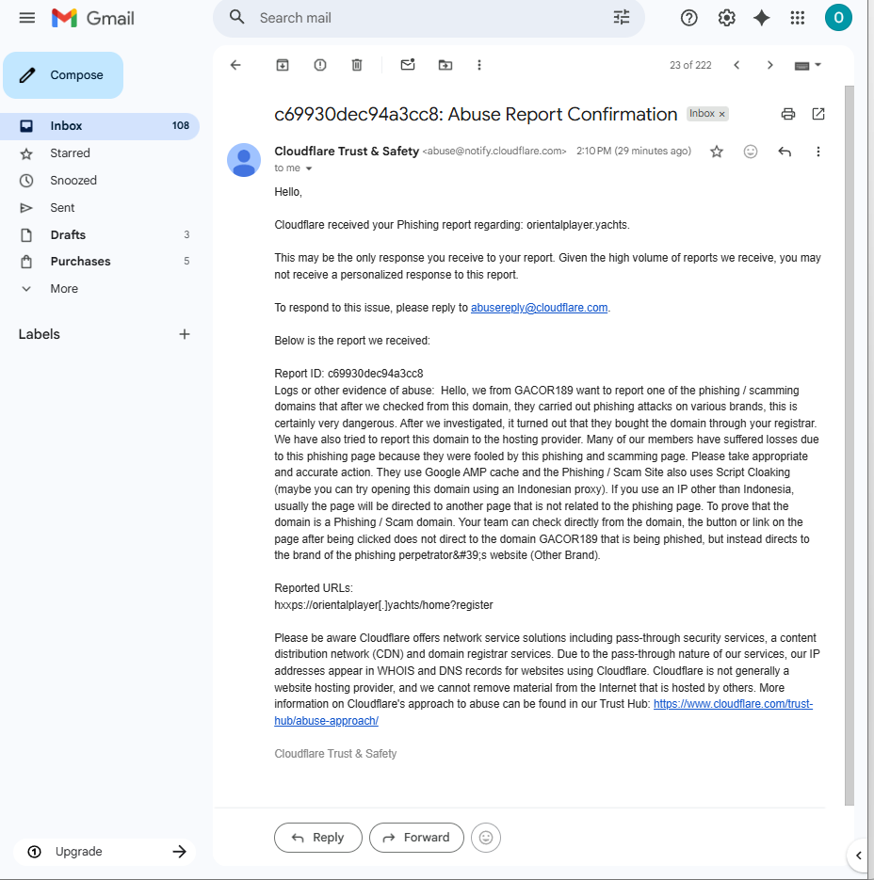Screen dimensions: 874x880
Task: Open the Drafts folder
Action: click(x=100, y=234)
